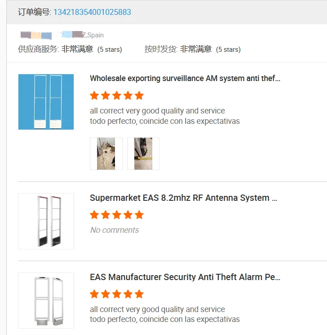Viewport: 327px width, 335px height.
Task: View the Supermarket EAS antenna product image
Action: (46, 221)
